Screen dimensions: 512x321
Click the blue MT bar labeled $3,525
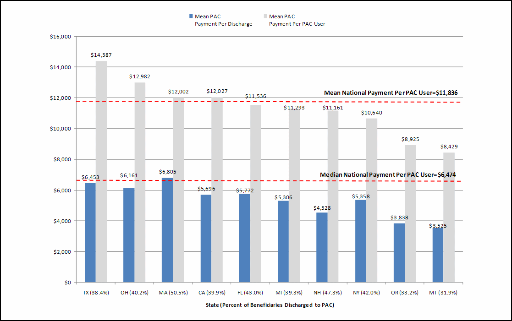(438, 255)
